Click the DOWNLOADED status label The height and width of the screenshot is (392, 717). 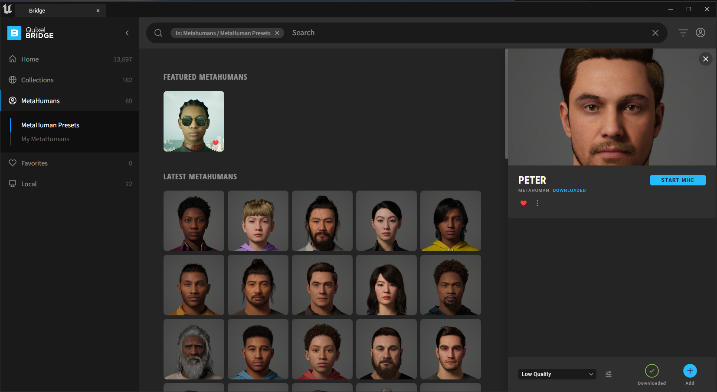click(569, 191)
